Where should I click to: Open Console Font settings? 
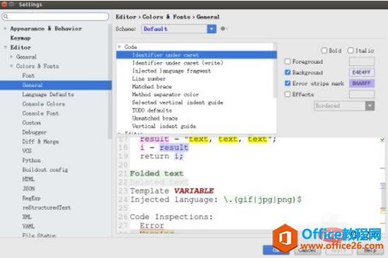(x=40, y=113)
